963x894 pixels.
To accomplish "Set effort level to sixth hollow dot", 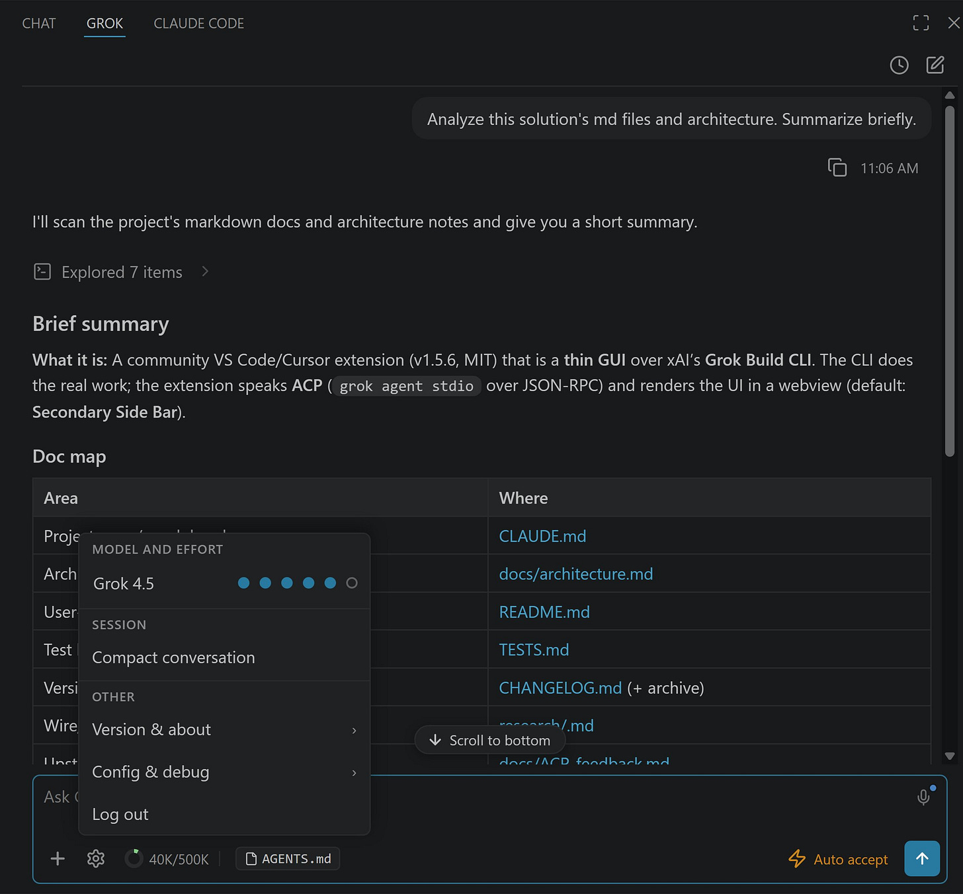I will point(352,583).
